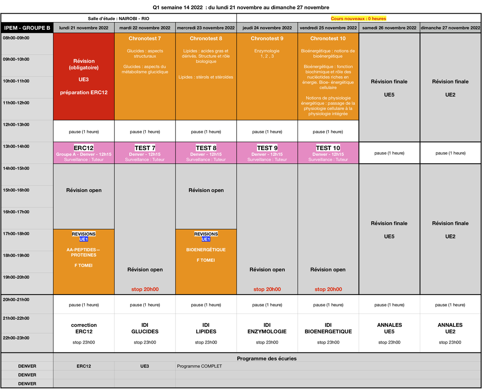This screenshot has height=389, width=482.
Task: Click Tuesday's red 'stop 20h00' text
Action: point(145,289)
